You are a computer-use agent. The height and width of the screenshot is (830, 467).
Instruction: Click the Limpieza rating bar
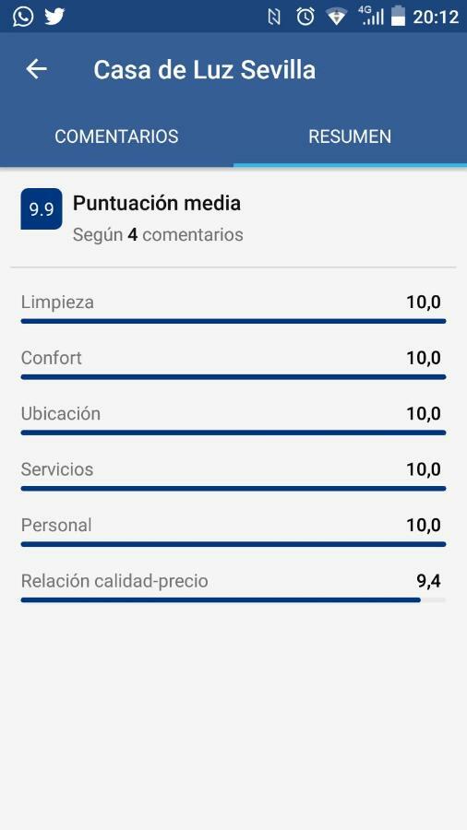233,321
